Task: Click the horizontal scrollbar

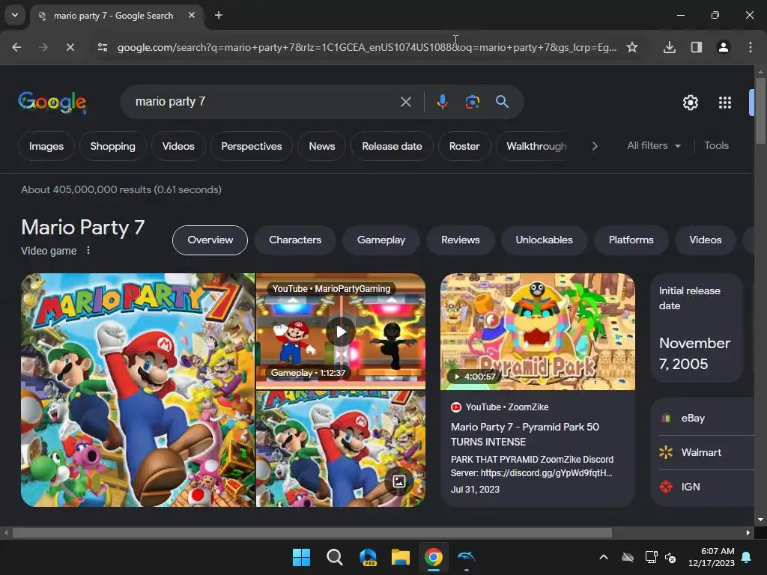Action: [x=312, y=532]
